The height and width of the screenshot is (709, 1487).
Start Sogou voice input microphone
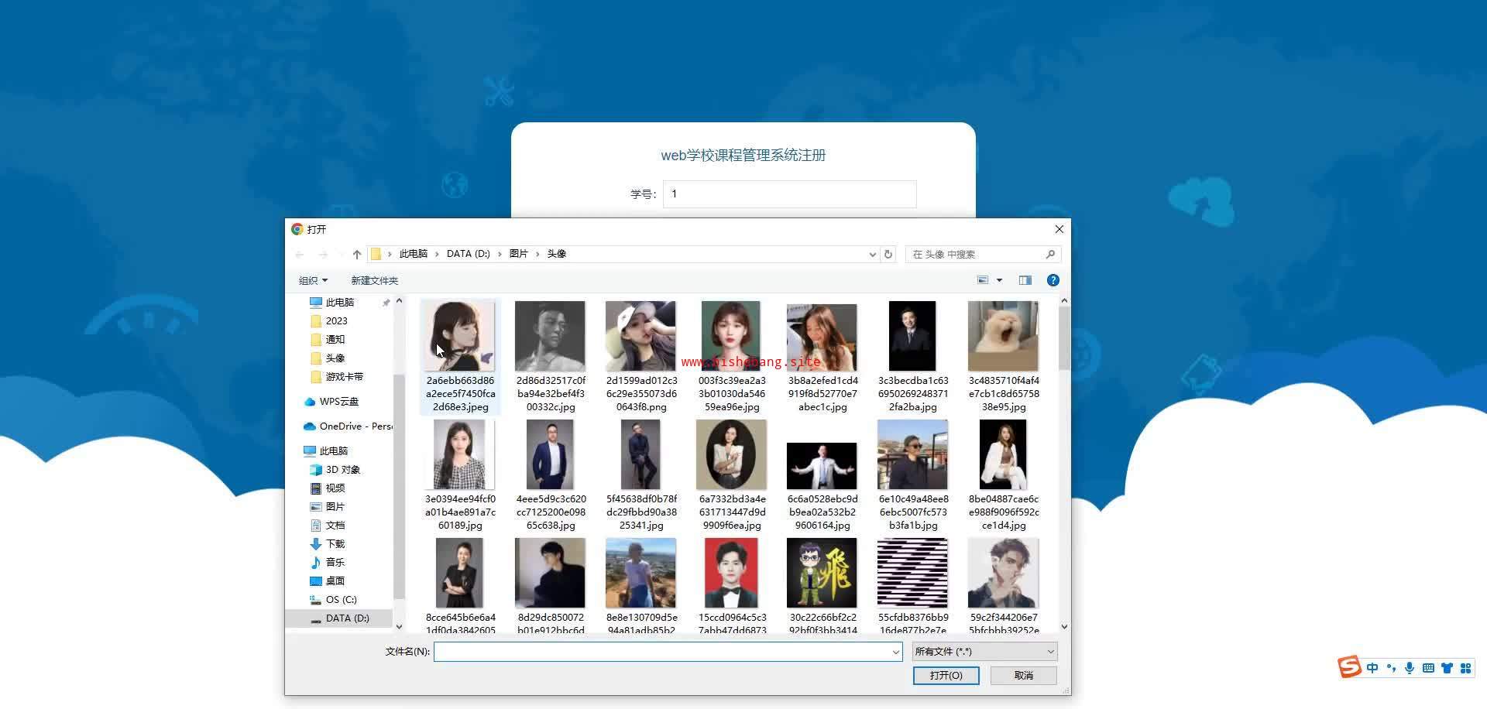1410,668
